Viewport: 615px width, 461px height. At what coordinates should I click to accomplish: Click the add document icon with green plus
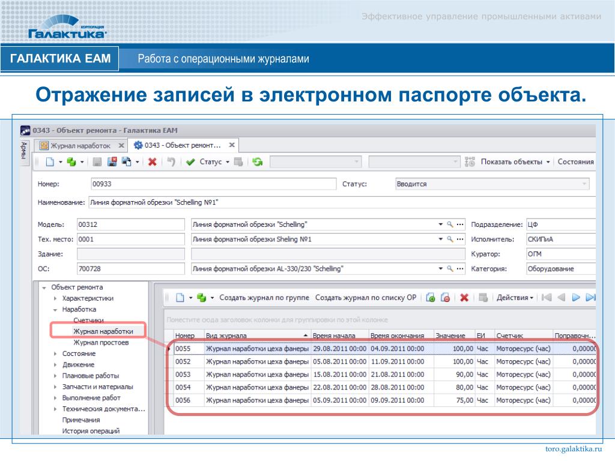pyautogui.click(x=430, y=298)
